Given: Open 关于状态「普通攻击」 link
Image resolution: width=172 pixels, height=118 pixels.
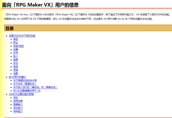Looking at the screenshot, I should coord(25,84).
